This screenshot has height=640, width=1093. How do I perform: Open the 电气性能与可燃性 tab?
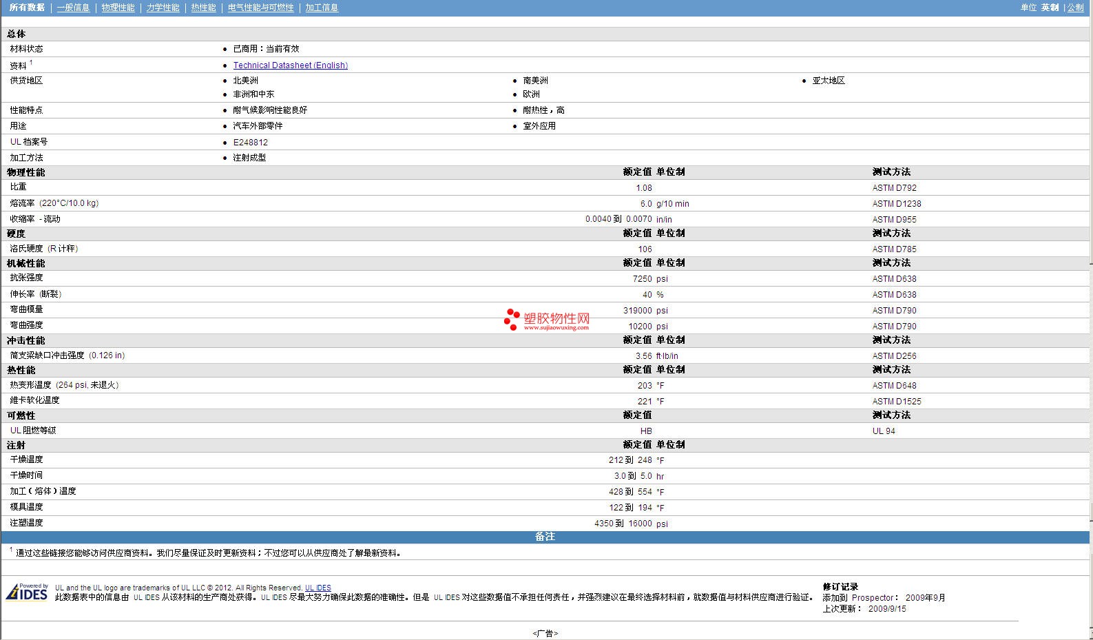260,8
